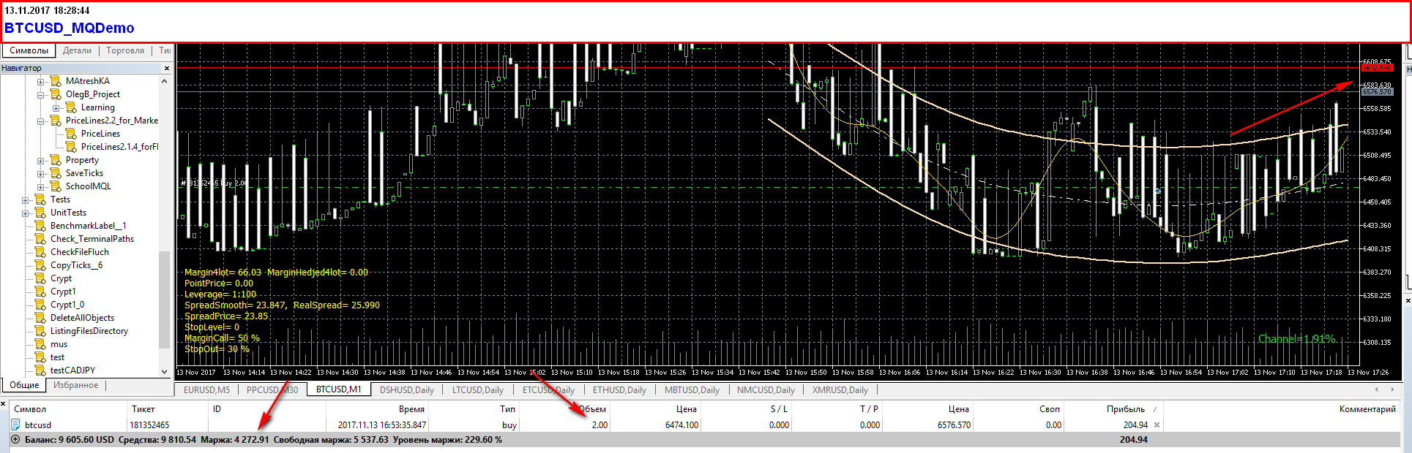Viewport: 1412px width, 453px height.
Task: Click the OlegB_Project folder icon
Action: pos(56,94)
